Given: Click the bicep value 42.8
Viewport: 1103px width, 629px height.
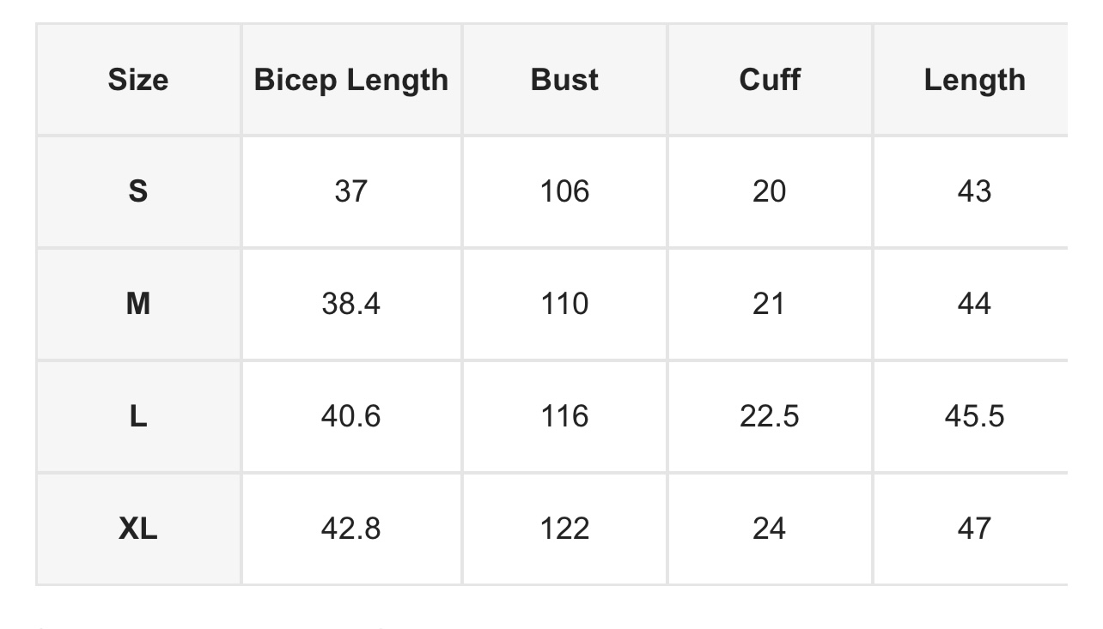Looking at the screenshot, I should click(x=351, y=529).
